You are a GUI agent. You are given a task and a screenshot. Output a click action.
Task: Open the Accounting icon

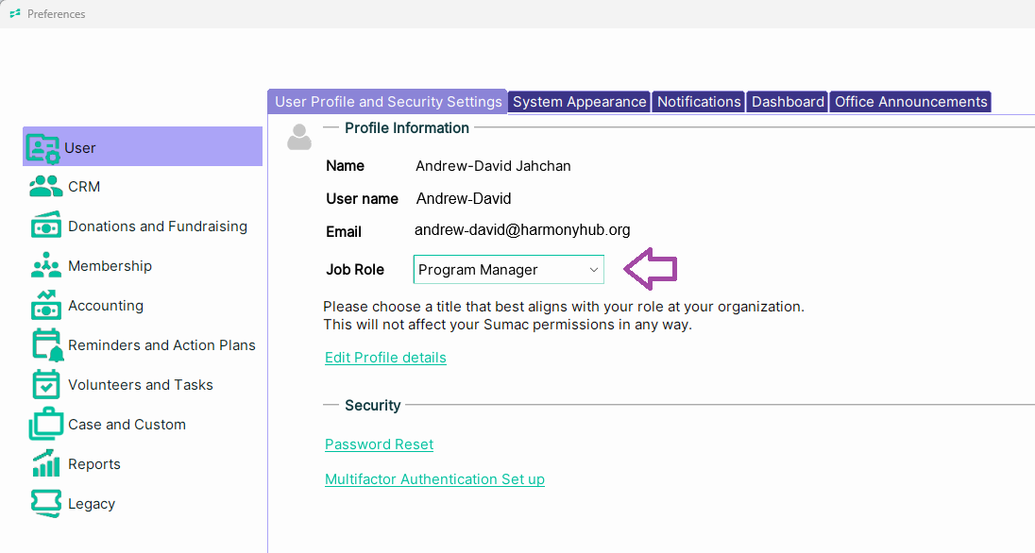click(45, 306)
